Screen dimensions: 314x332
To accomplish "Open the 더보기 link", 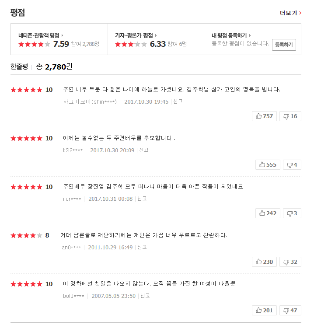I will pos(290,13).
